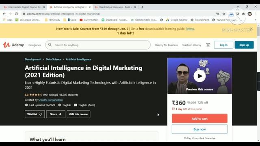The height and width of the screenshot is (146, 260).
Task: Click Buy now
Action: coord(199,129)
